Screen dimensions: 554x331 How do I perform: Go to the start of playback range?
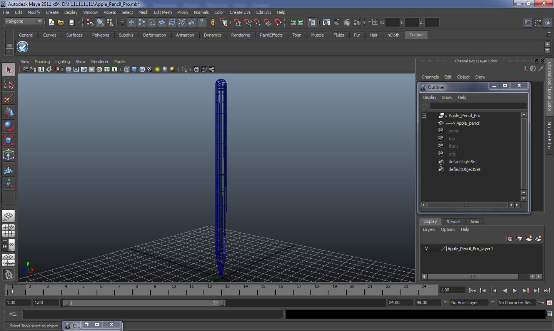[x=472, y=291]
